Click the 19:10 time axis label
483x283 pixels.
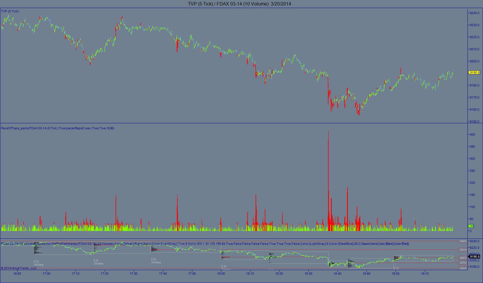[425, 274]
